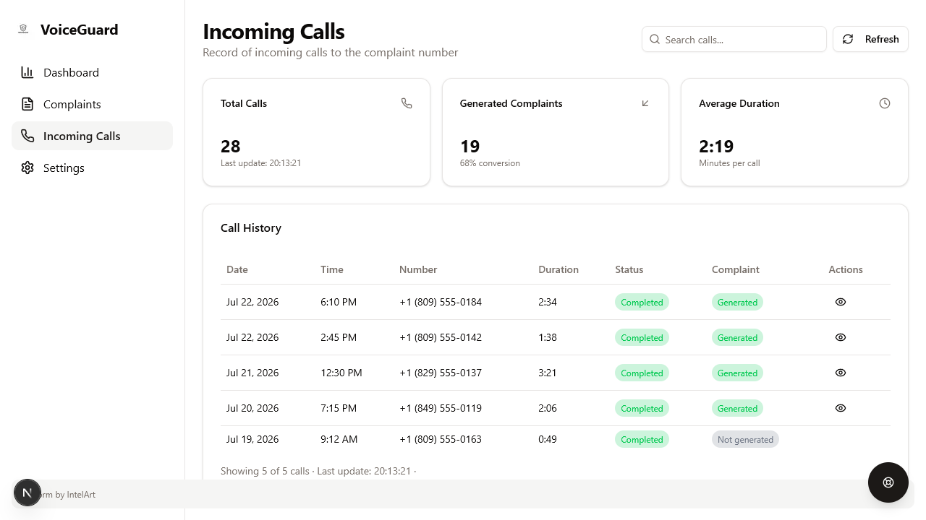Open the round N badge at bottom left

[27, 493]
